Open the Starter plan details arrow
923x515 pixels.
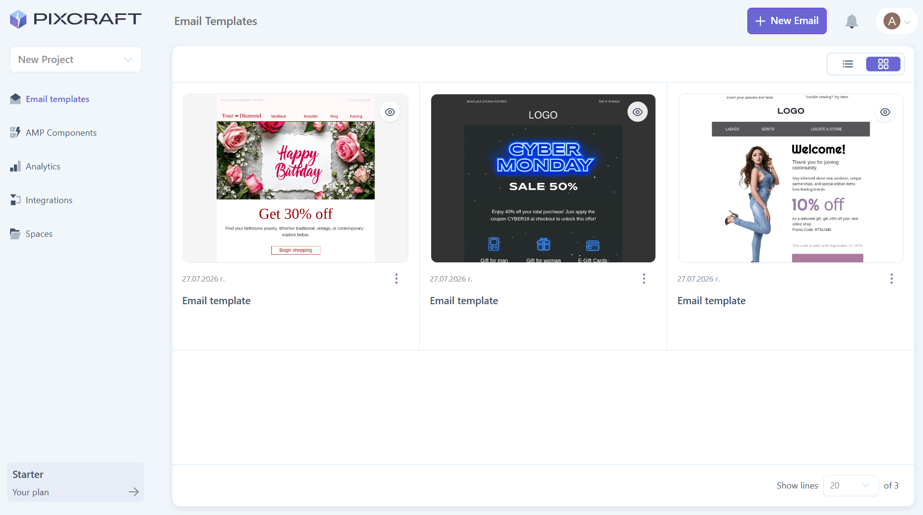tap(133, 492)
